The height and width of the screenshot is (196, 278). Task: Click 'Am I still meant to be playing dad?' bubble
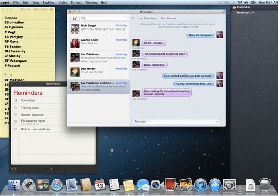click(x=165, y=54)
